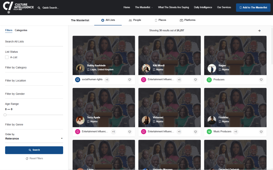273x170 pixels.
Task: Switch to the Platforms tab
Action: pyautogui.click(x=187, y=20)
